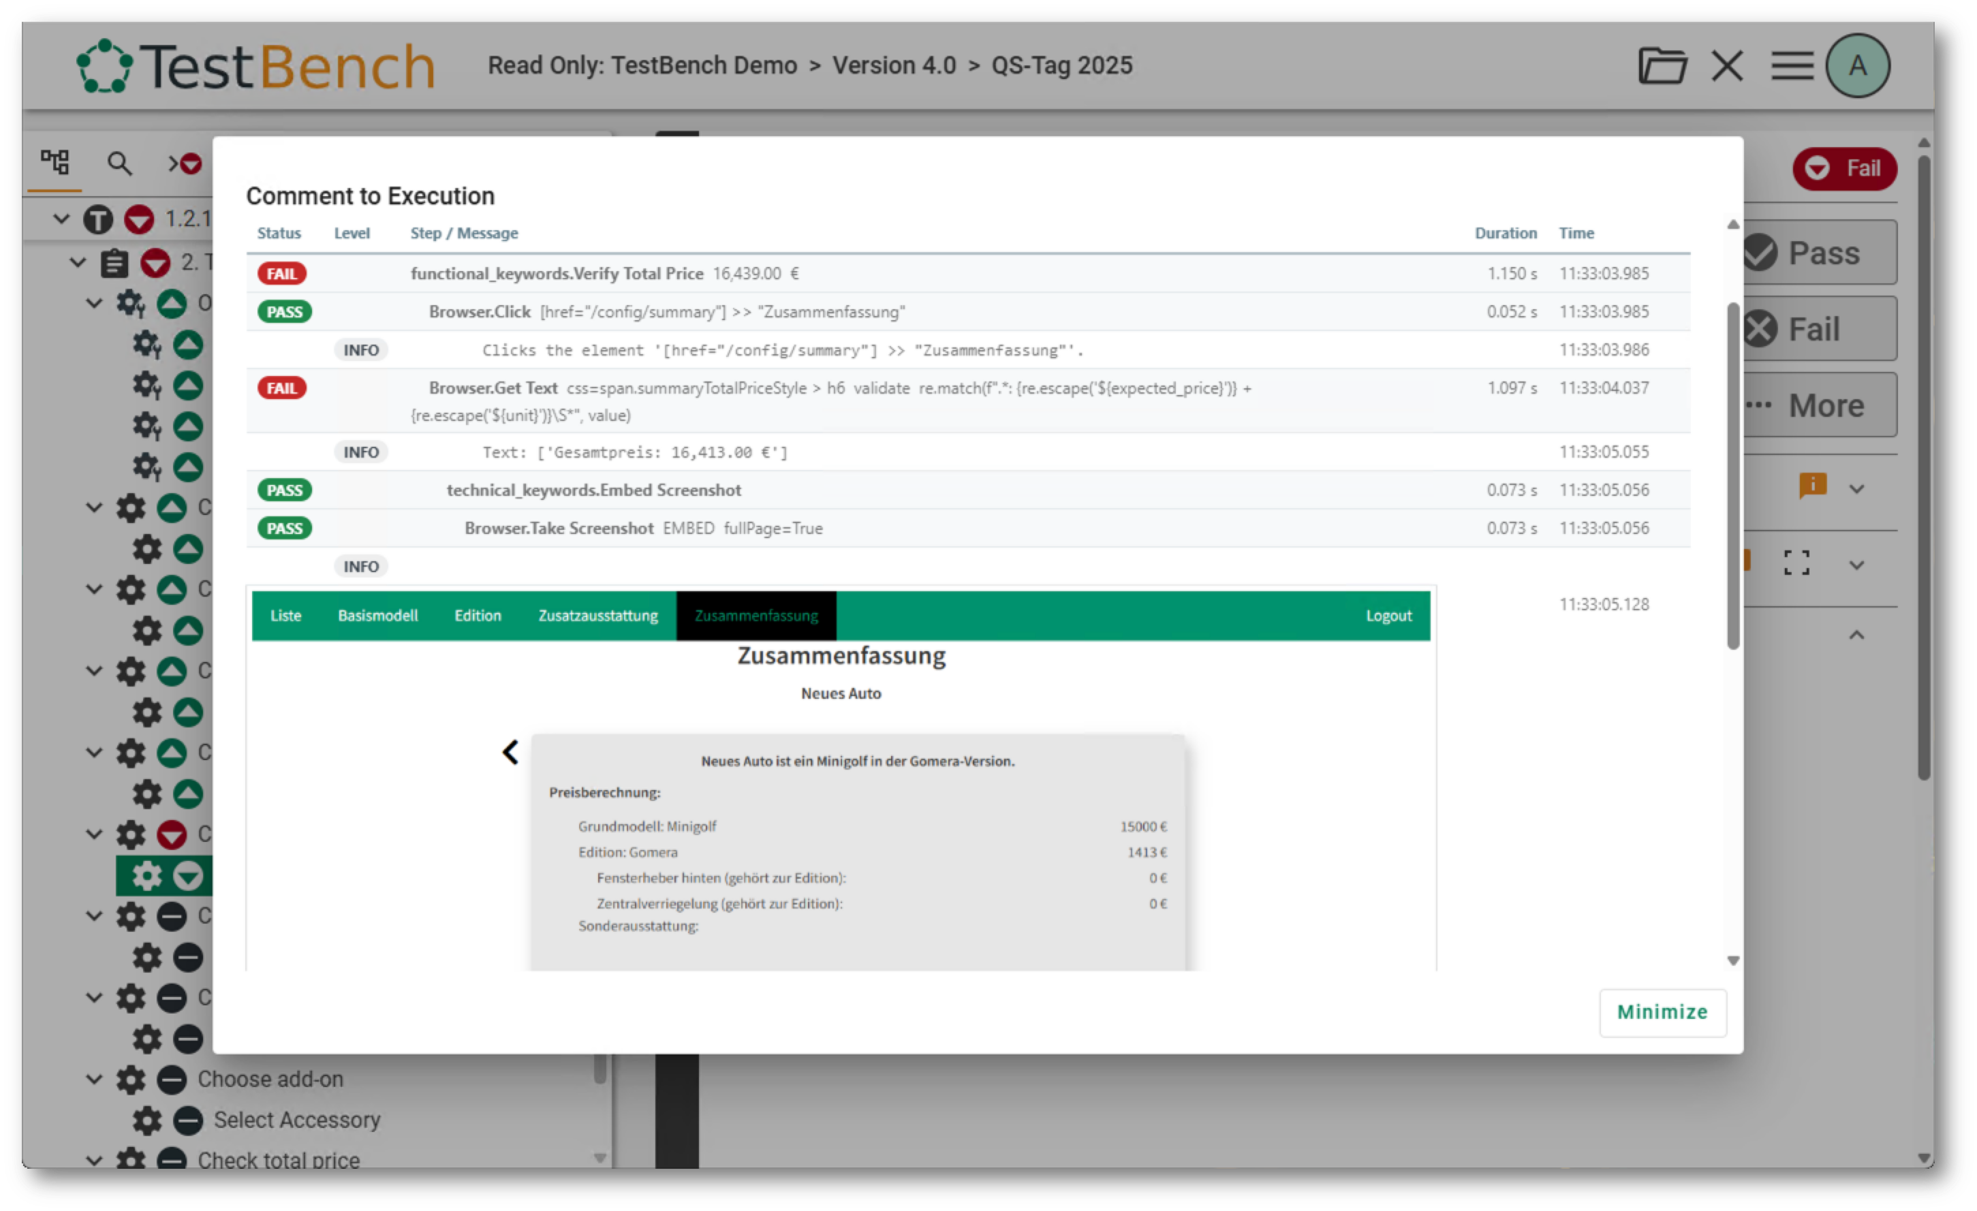
Task: Click the TestBench logo
Action: 256,66
